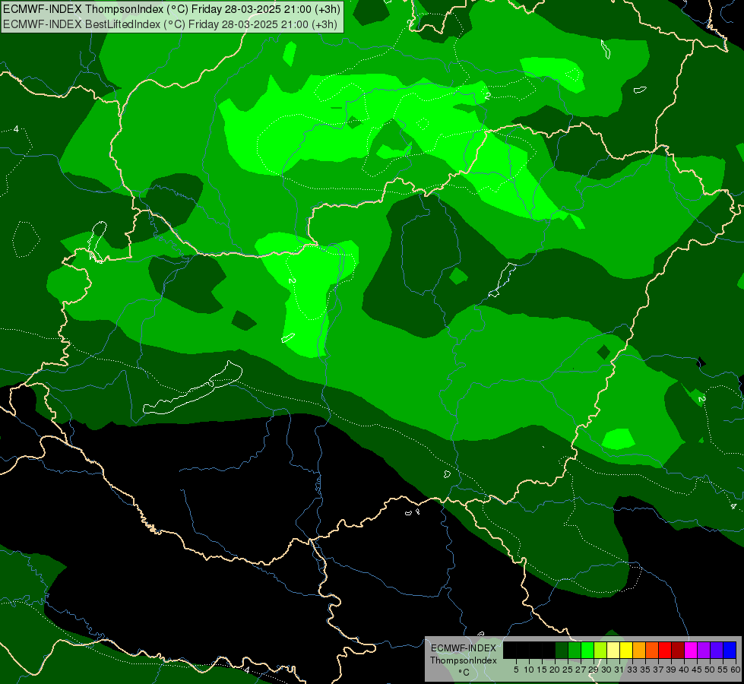Select the bright red 37–39 legend swatch
This screenshot has width=744, height=684.
click(x=665, y=651)
